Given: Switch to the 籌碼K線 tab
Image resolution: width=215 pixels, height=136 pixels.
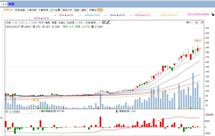Looking at the screenshot, I should coord(8,10).
